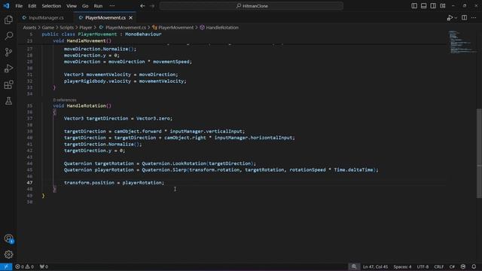Open the Edit menu
This screenshot has height=271, width=482.
(x=32, y=6)
